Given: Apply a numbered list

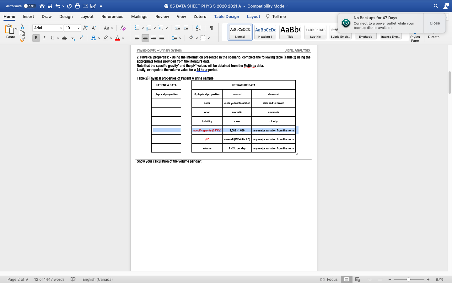Looking at the screenshot, I should coord(149,28).
